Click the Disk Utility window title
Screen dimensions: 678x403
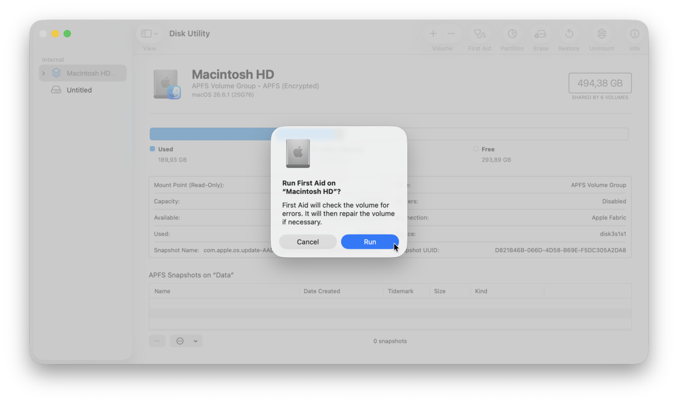click(190, 33)
